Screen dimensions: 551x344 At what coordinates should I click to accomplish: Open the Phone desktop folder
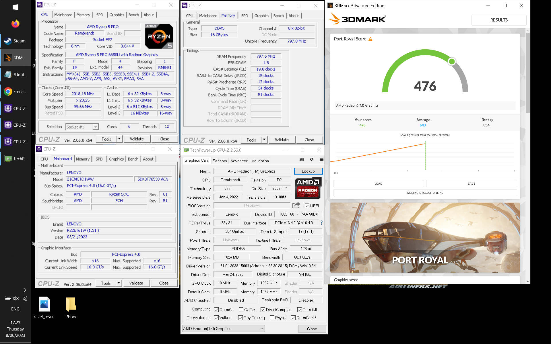71,308
